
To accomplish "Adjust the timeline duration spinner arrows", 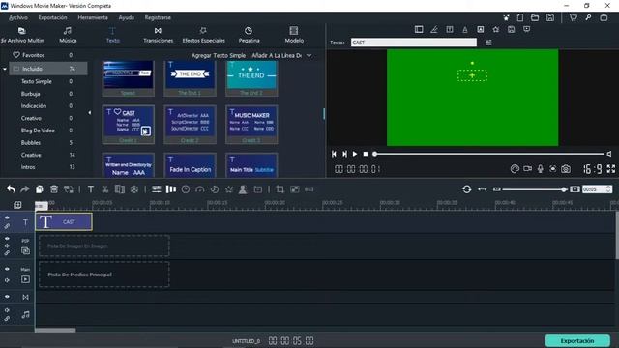I will 608,189.
